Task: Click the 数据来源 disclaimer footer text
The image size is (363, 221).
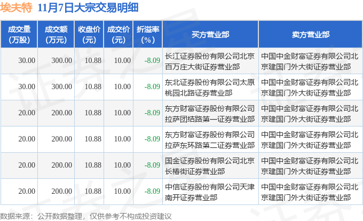Action: click(x=86, y=216)
